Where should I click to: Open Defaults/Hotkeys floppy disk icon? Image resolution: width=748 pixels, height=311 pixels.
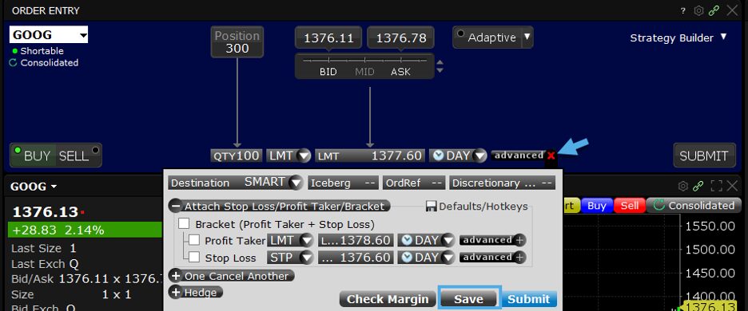(432, 207)
